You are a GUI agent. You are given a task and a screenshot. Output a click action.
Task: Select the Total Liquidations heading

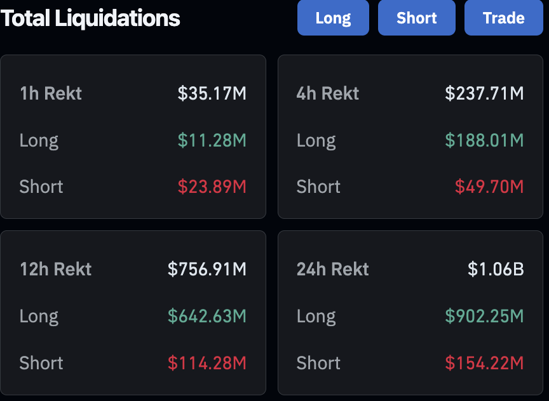[x=90, y=18]
